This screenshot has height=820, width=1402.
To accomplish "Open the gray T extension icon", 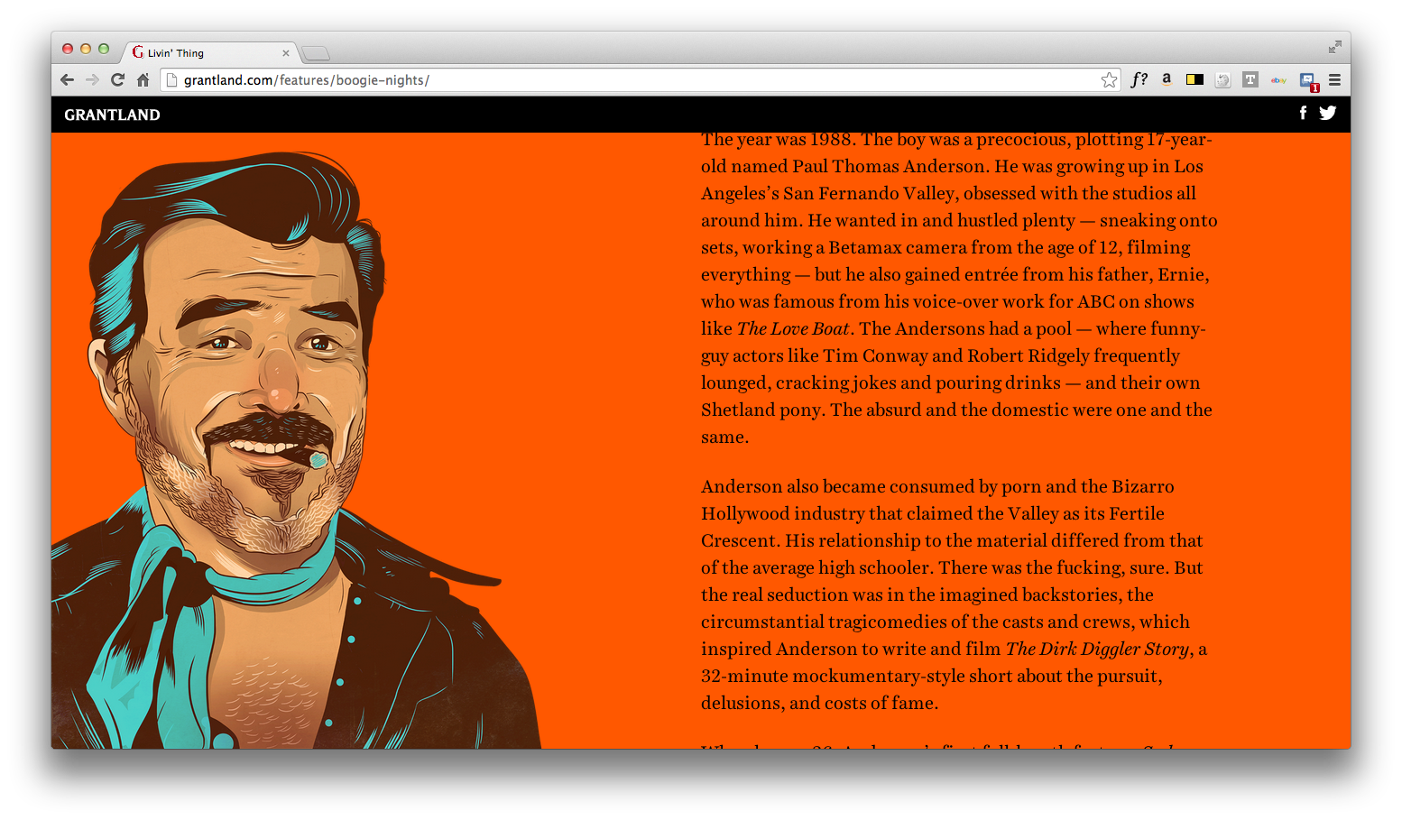I will point(1250,79).
